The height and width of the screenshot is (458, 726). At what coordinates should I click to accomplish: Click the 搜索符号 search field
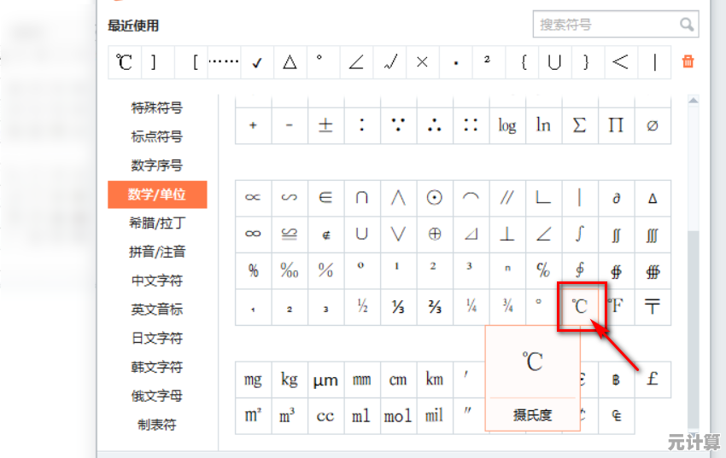tap(606, 25)
